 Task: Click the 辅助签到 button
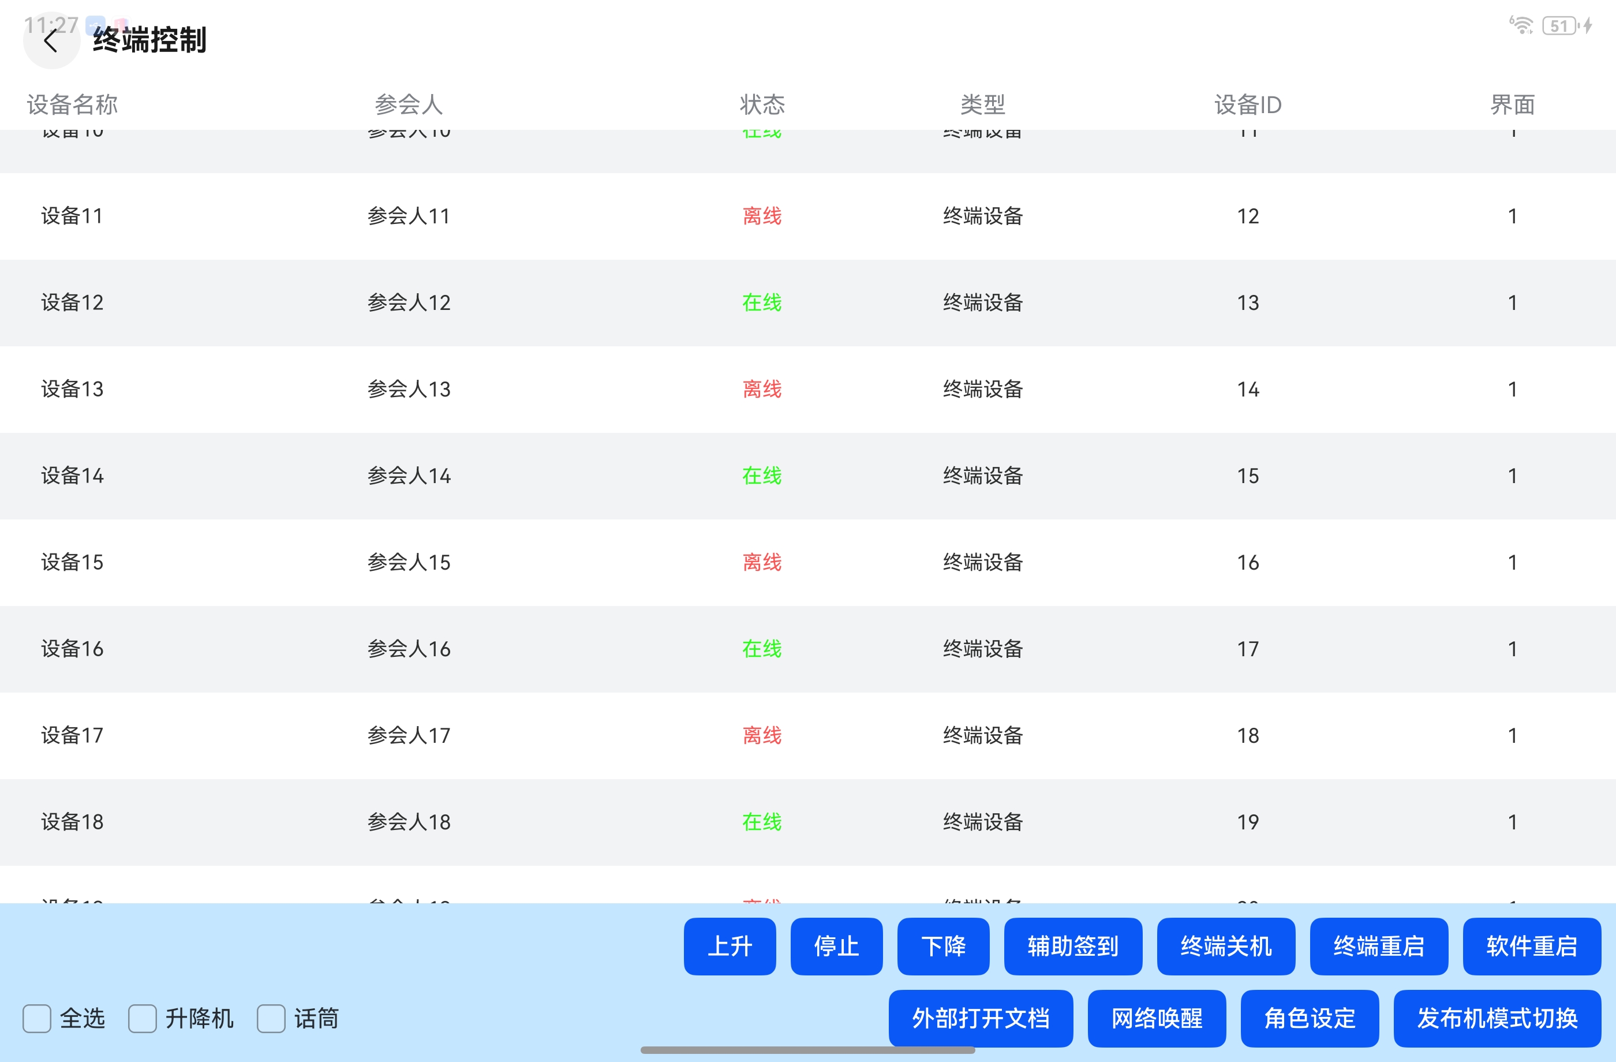(1073, 946)
